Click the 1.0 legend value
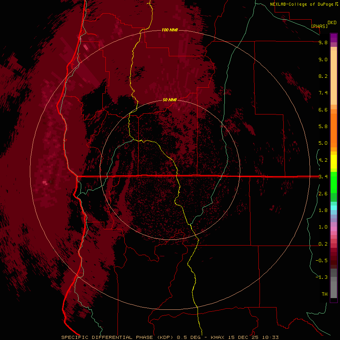Screen dimensions: 340x340 323,227
